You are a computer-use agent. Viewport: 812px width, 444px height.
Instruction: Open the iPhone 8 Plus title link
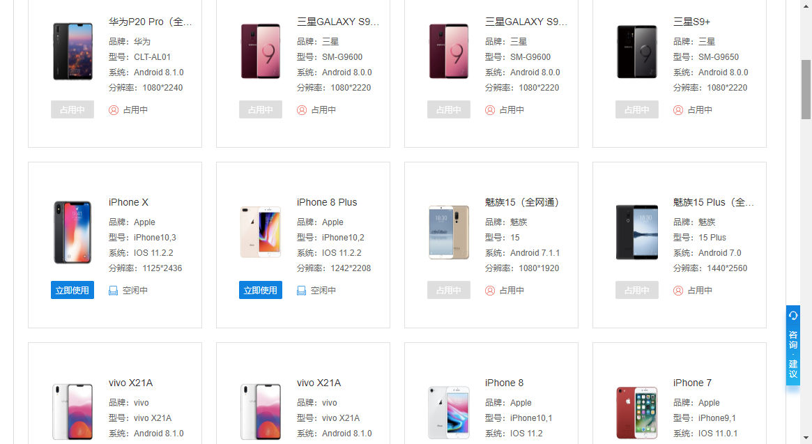click(x=327, y=202)
